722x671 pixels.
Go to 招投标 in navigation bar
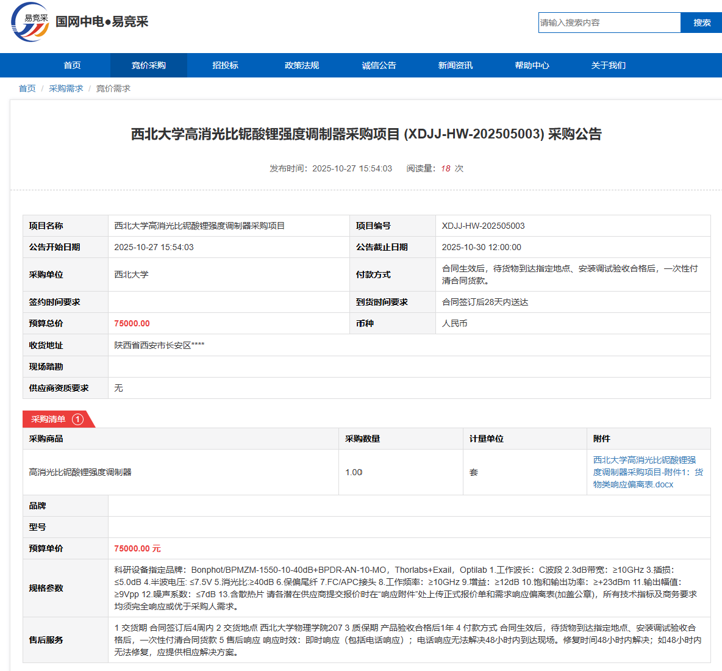(225, 65)
